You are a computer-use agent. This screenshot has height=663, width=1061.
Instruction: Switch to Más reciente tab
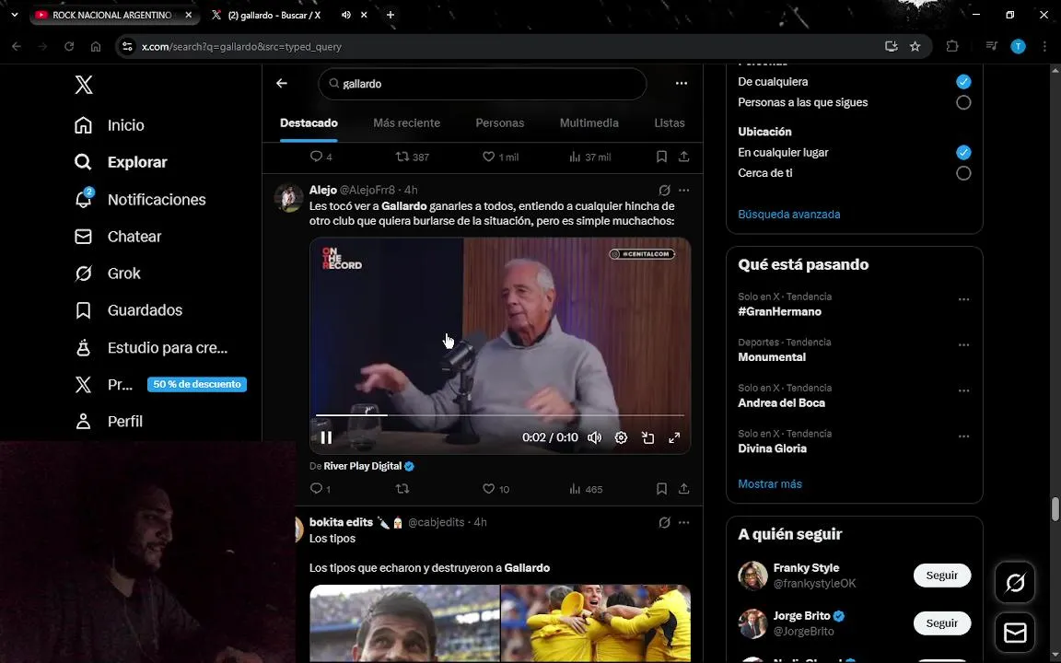(x=407, y=123)
